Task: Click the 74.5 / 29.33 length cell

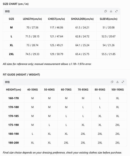Action: (x=32, y=54)
